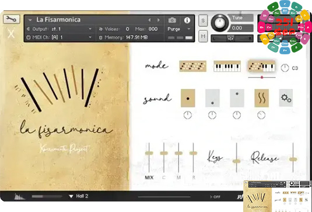Click the La Fisarmonica title text
Screen dimensions: 312x212
click(x=58, y=20)
